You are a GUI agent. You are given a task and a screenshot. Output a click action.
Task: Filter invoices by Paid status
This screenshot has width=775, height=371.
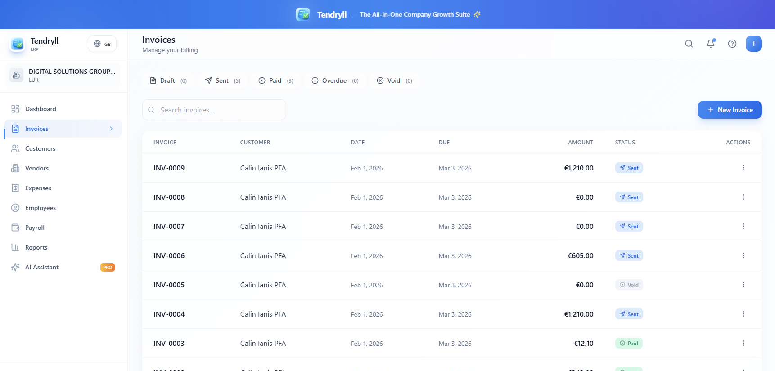click(x=275, y=80)
